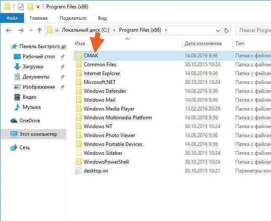The image size is (271, 221).
Task: Select the Windows Sidebar folder name
Action: coord(103,153)
